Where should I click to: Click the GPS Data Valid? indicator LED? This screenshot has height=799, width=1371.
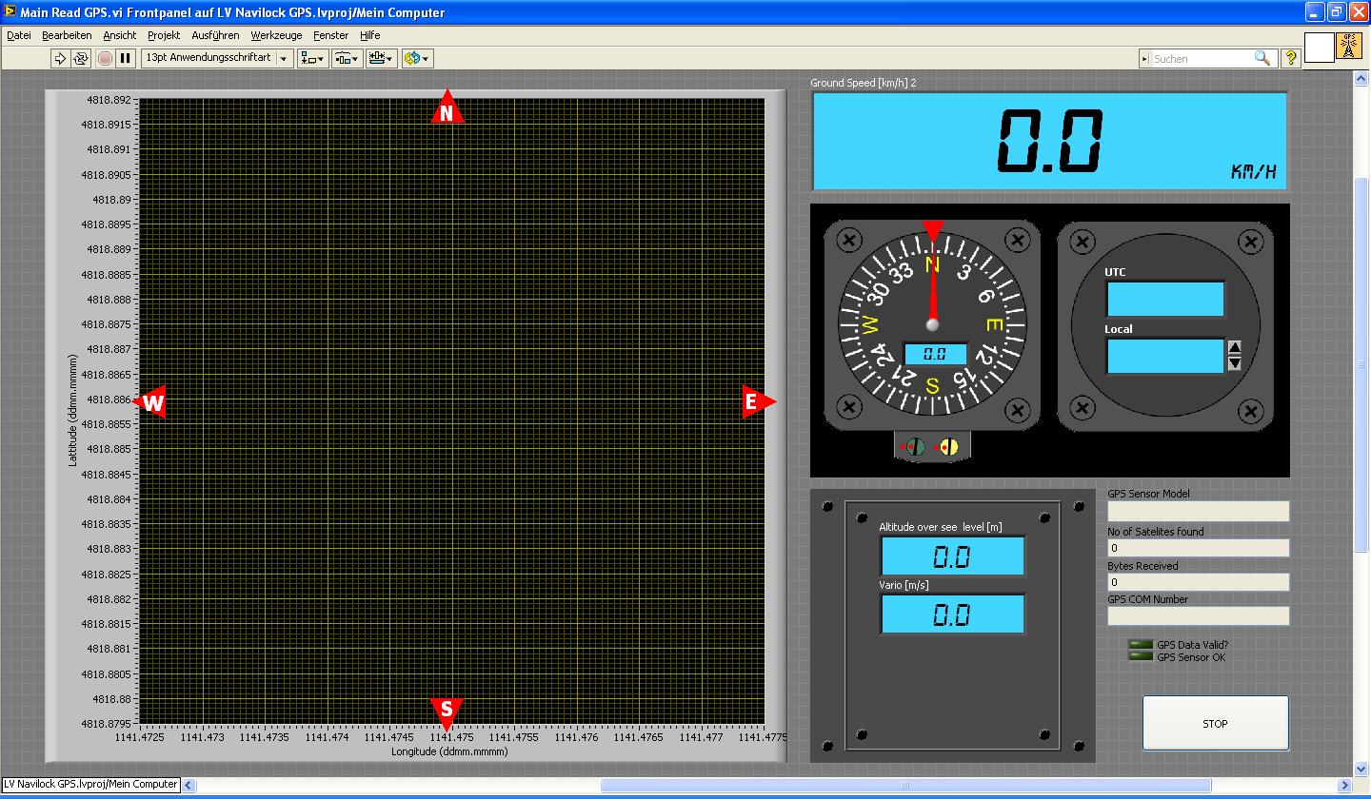pyautogui.click(x=1140, y=645)
